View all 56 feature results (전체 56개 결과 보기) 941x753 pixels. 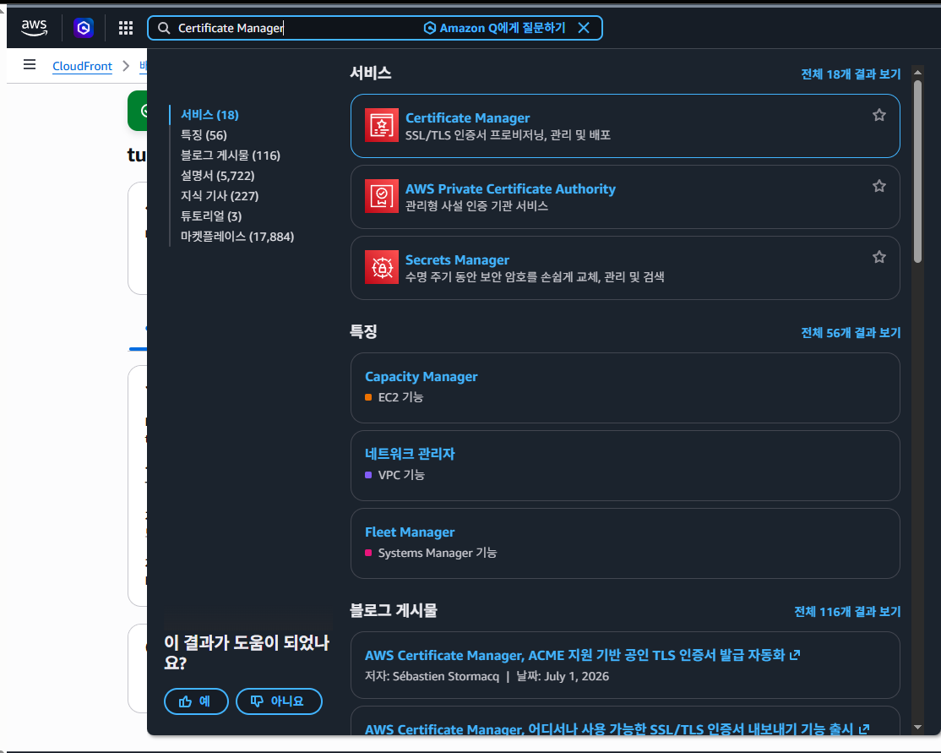[x=851, y=333]
